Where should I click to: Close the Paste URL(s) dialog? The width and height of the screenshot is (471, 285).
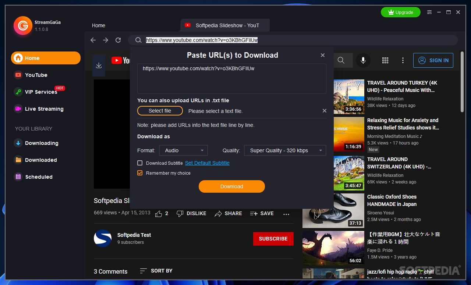point(323,55)
